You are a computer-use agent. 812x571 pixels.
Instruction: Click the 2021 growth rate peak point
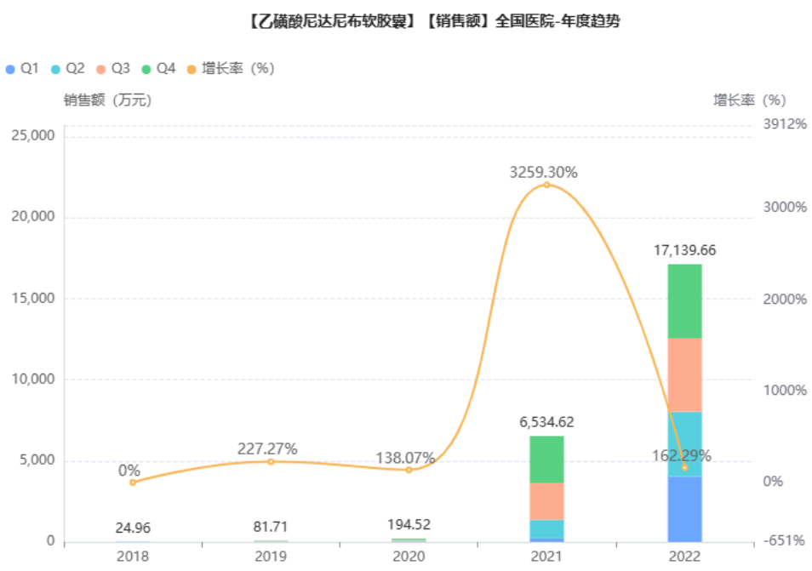(546, 185)
